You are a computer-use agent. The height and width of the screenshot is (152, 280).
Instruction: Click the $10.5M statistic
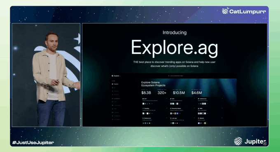click(179, 93)
